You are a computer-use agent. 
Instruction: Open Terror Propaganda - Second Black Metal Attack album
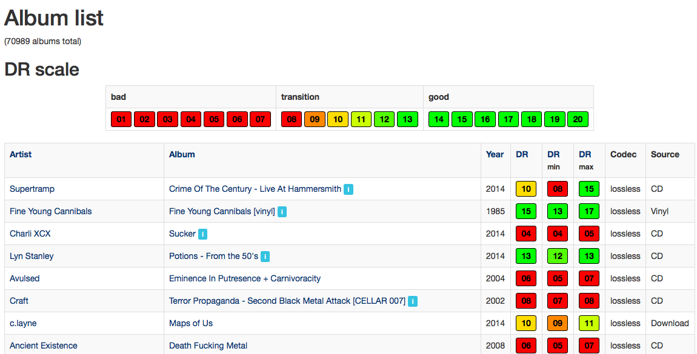pos(287,300)
